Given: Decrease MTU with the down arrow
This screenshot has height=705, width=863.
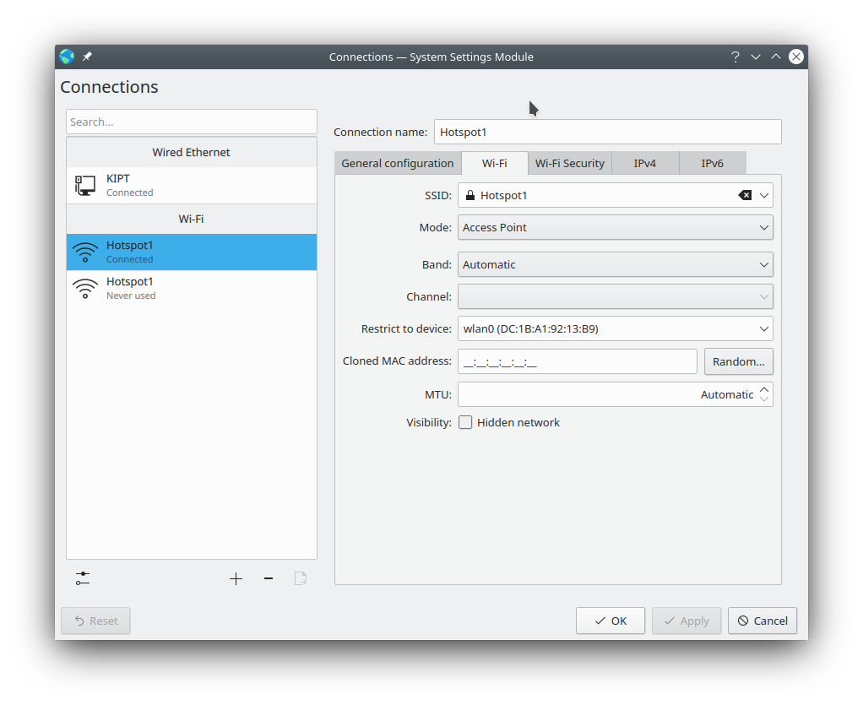Looking at the screenshot, I should (764, 399).
